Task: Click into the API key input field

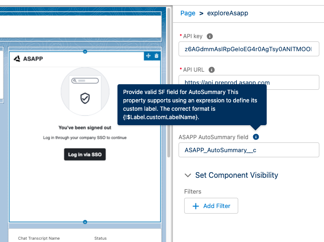Action: [249, 49]
